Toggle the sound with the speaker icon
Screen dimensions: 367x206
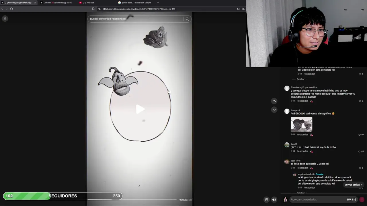pyautogui.click(x=274, y=200)
